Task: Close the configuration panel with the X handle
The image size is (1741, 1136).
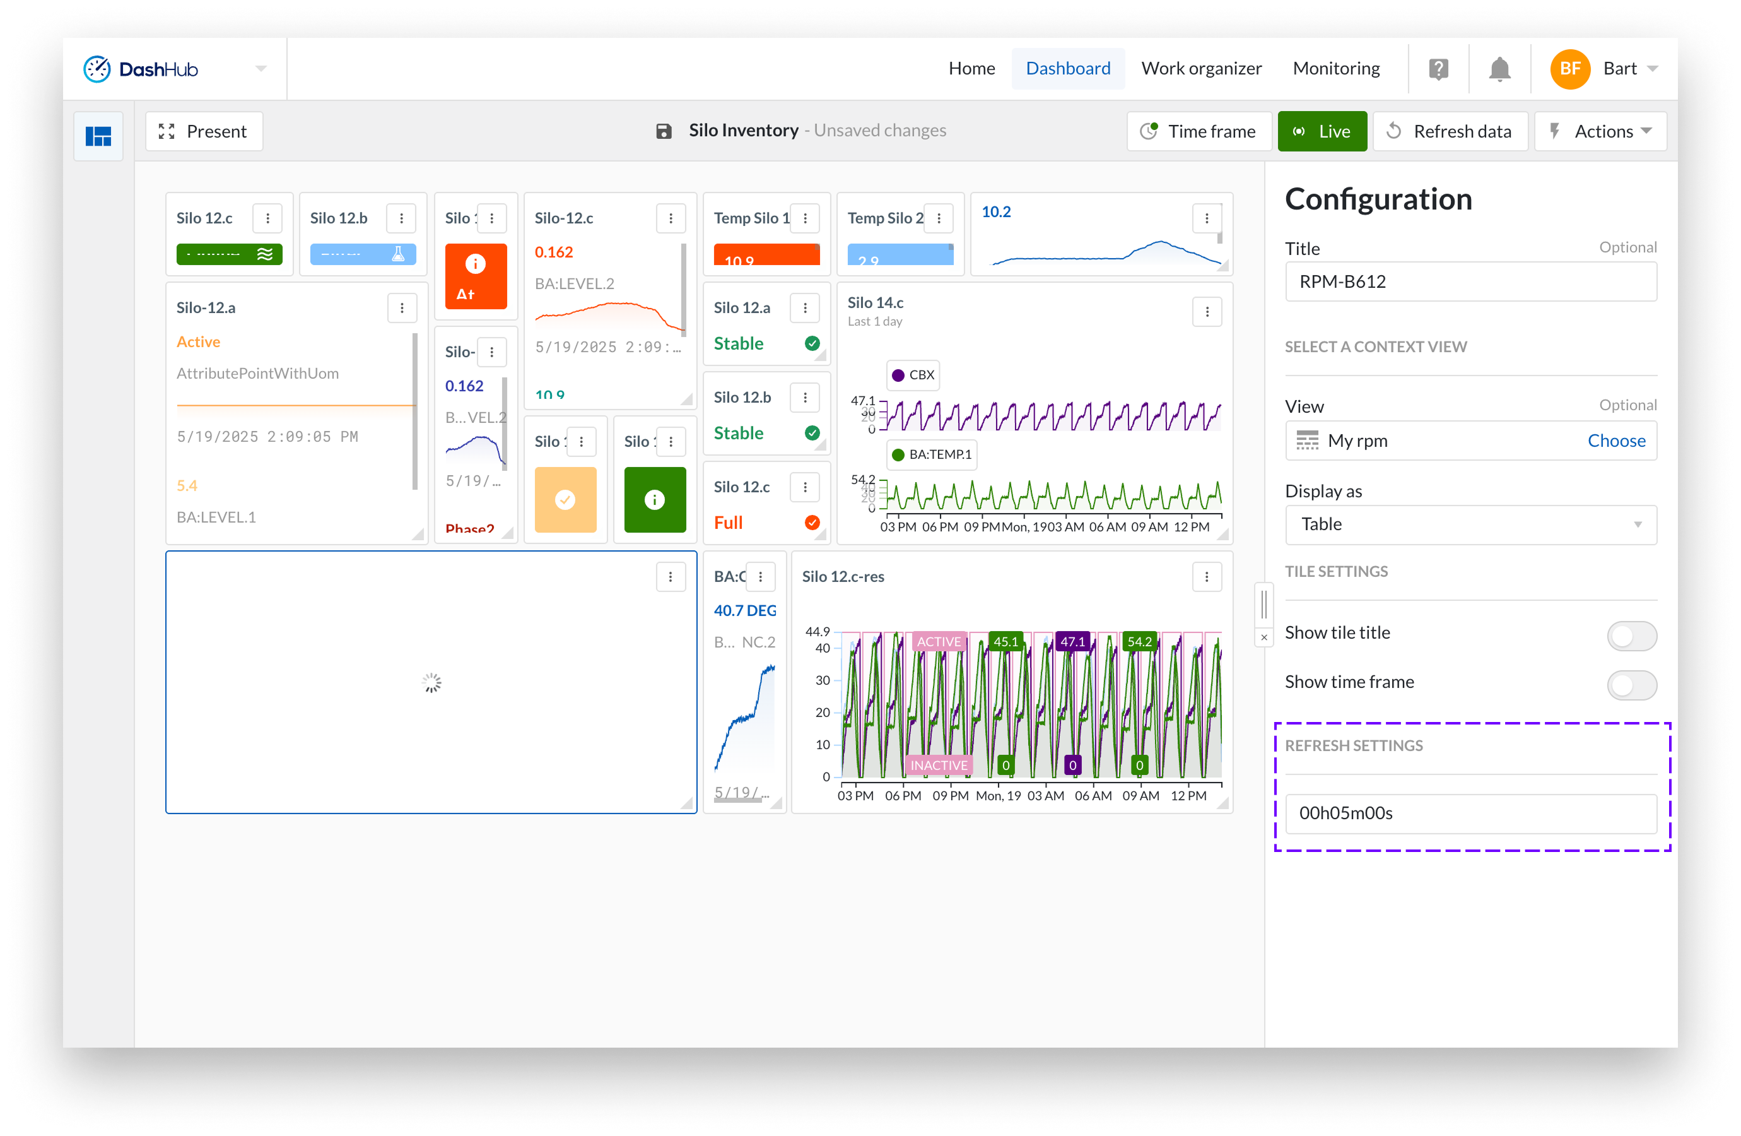Action: pyautogui.click(x=1263, y=637)
